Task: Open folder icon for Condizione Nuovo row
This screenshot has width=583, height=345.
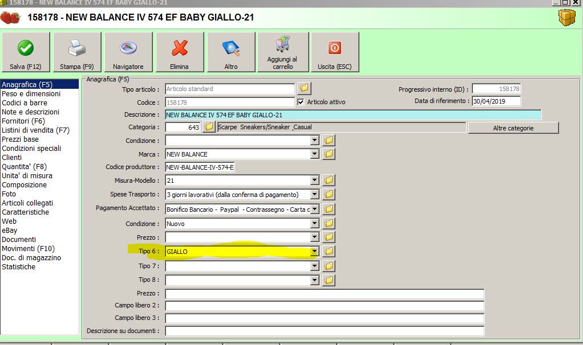Action: point(329,223)
